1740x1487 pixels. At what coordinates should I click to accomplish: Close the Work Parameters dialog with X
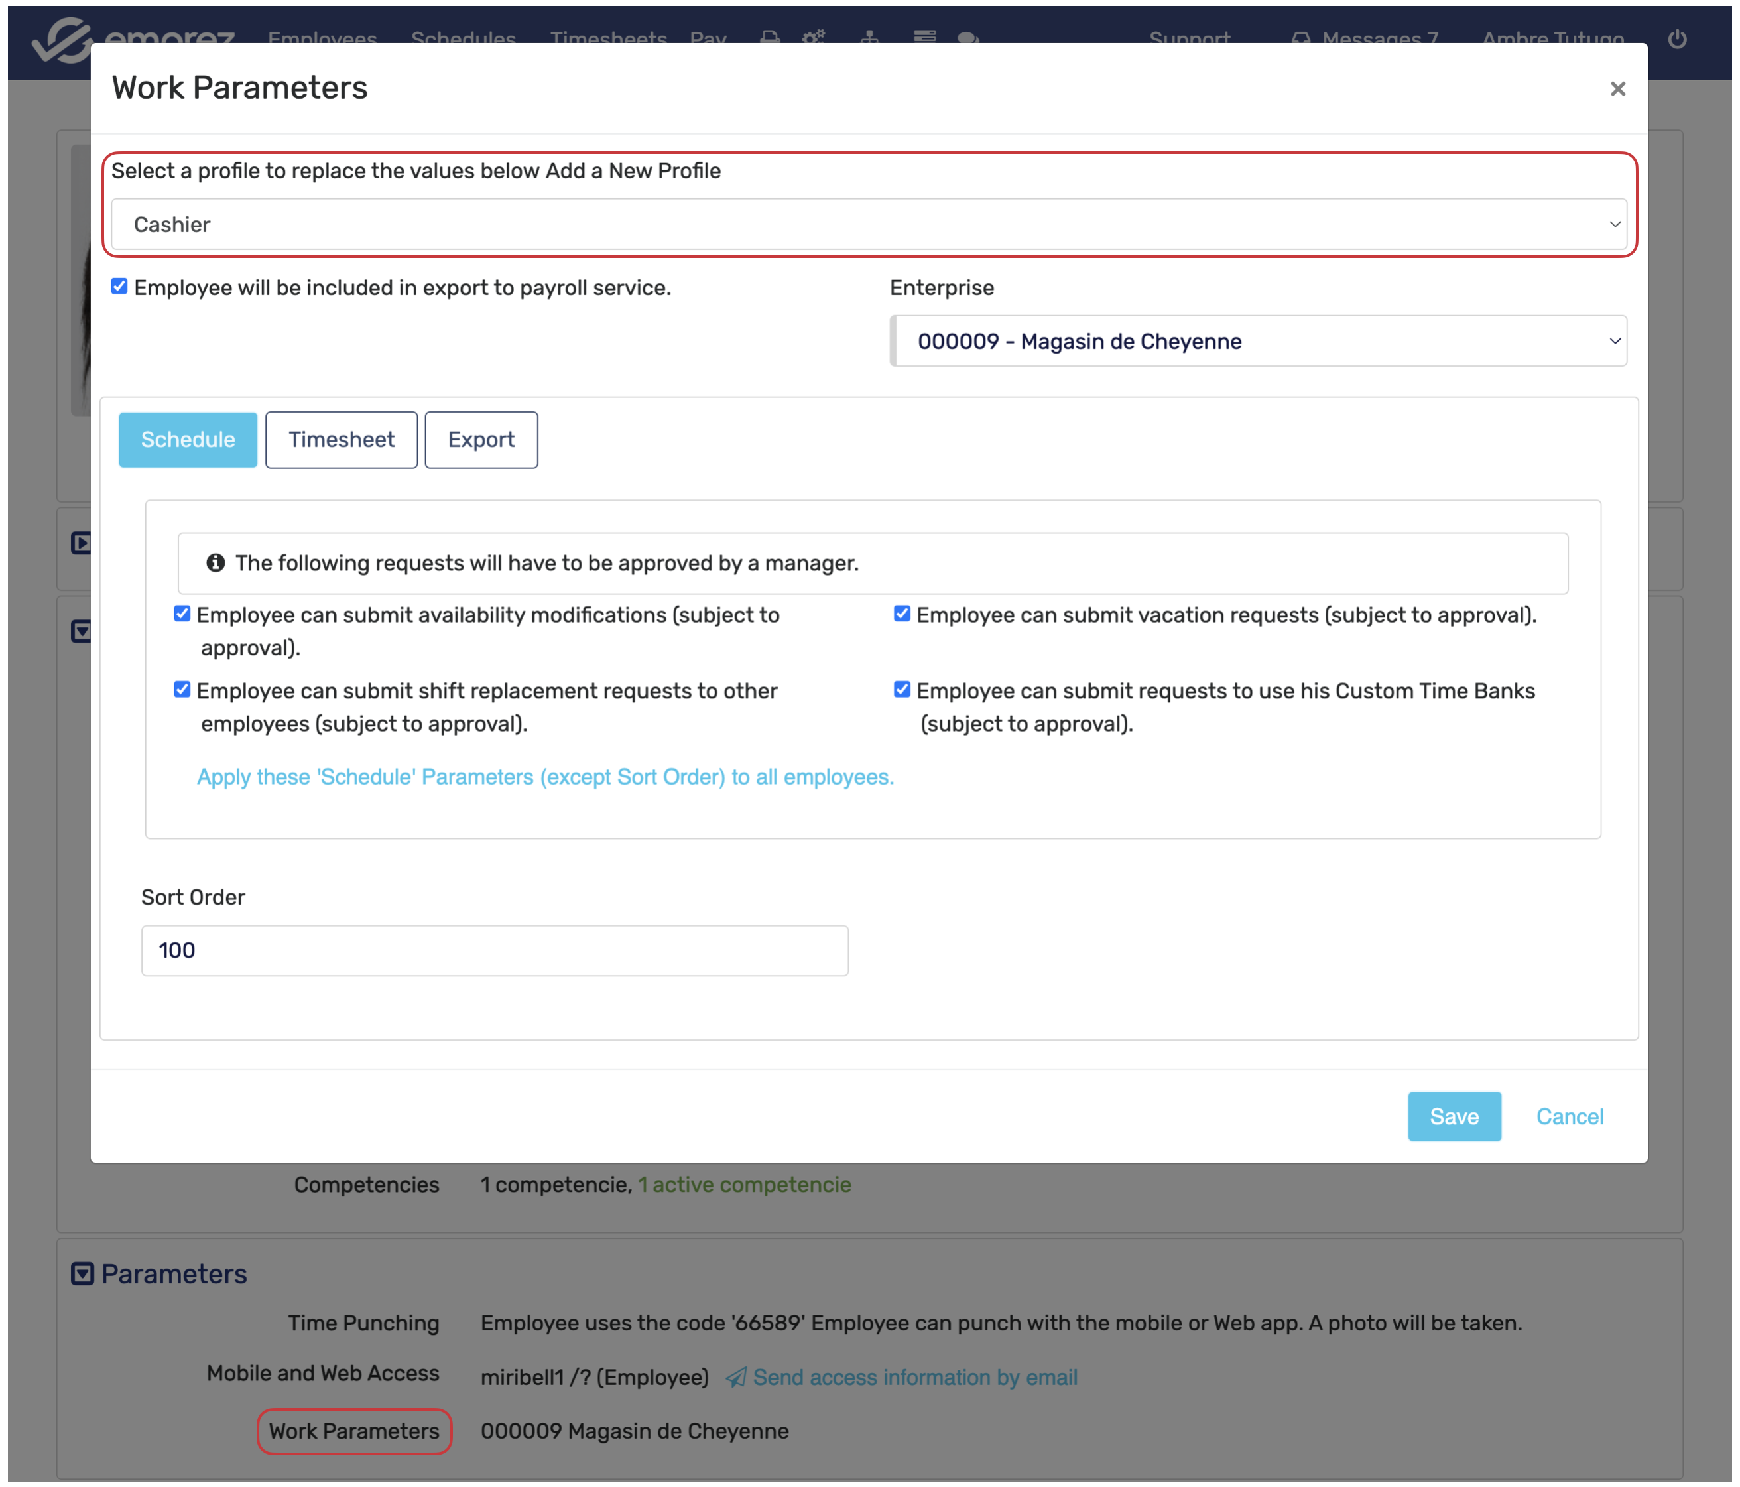coord(1617,89)
